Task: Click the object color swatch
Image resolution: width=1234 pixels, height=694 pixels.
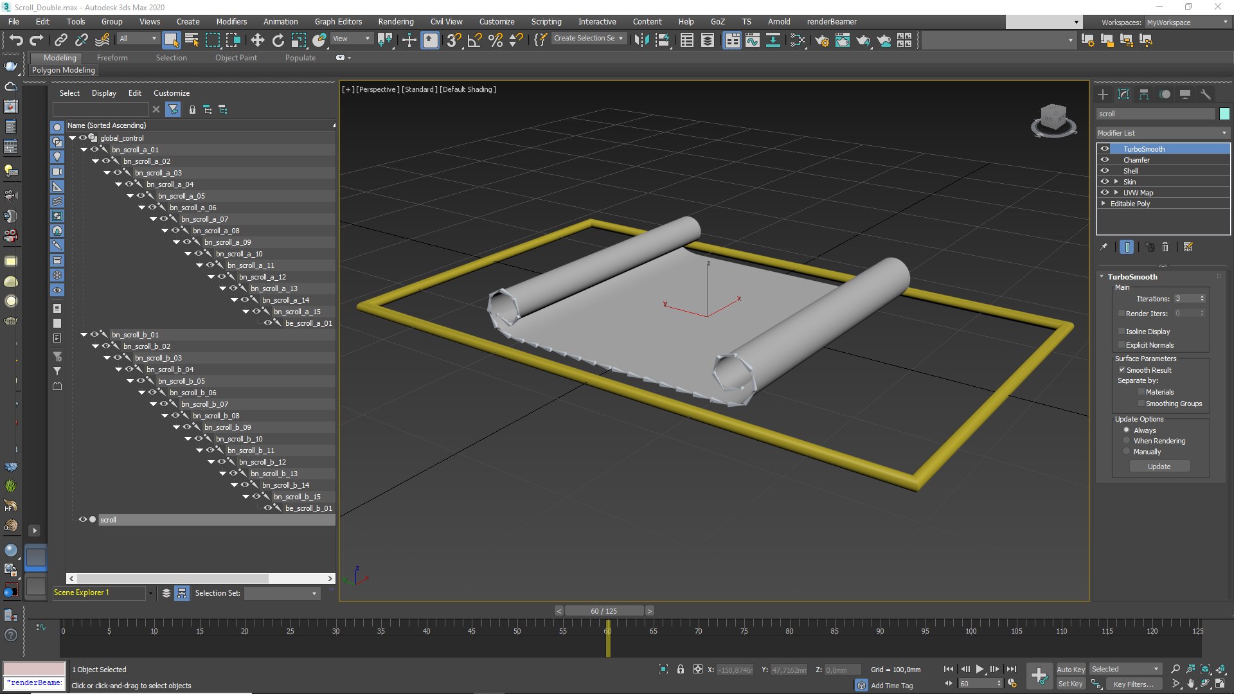Action: [1224, 114]
